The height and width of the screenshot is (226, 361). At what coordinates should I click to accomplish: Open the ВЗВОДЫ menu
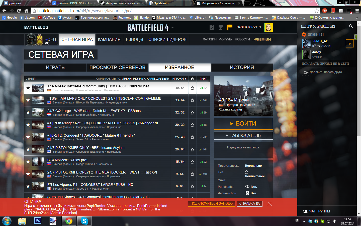click(x=134, y=39)
